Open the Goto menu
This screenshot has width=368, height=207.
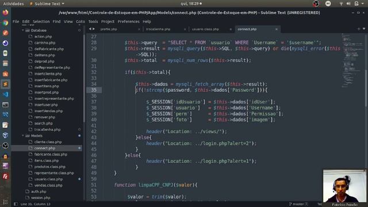point(80,21)
